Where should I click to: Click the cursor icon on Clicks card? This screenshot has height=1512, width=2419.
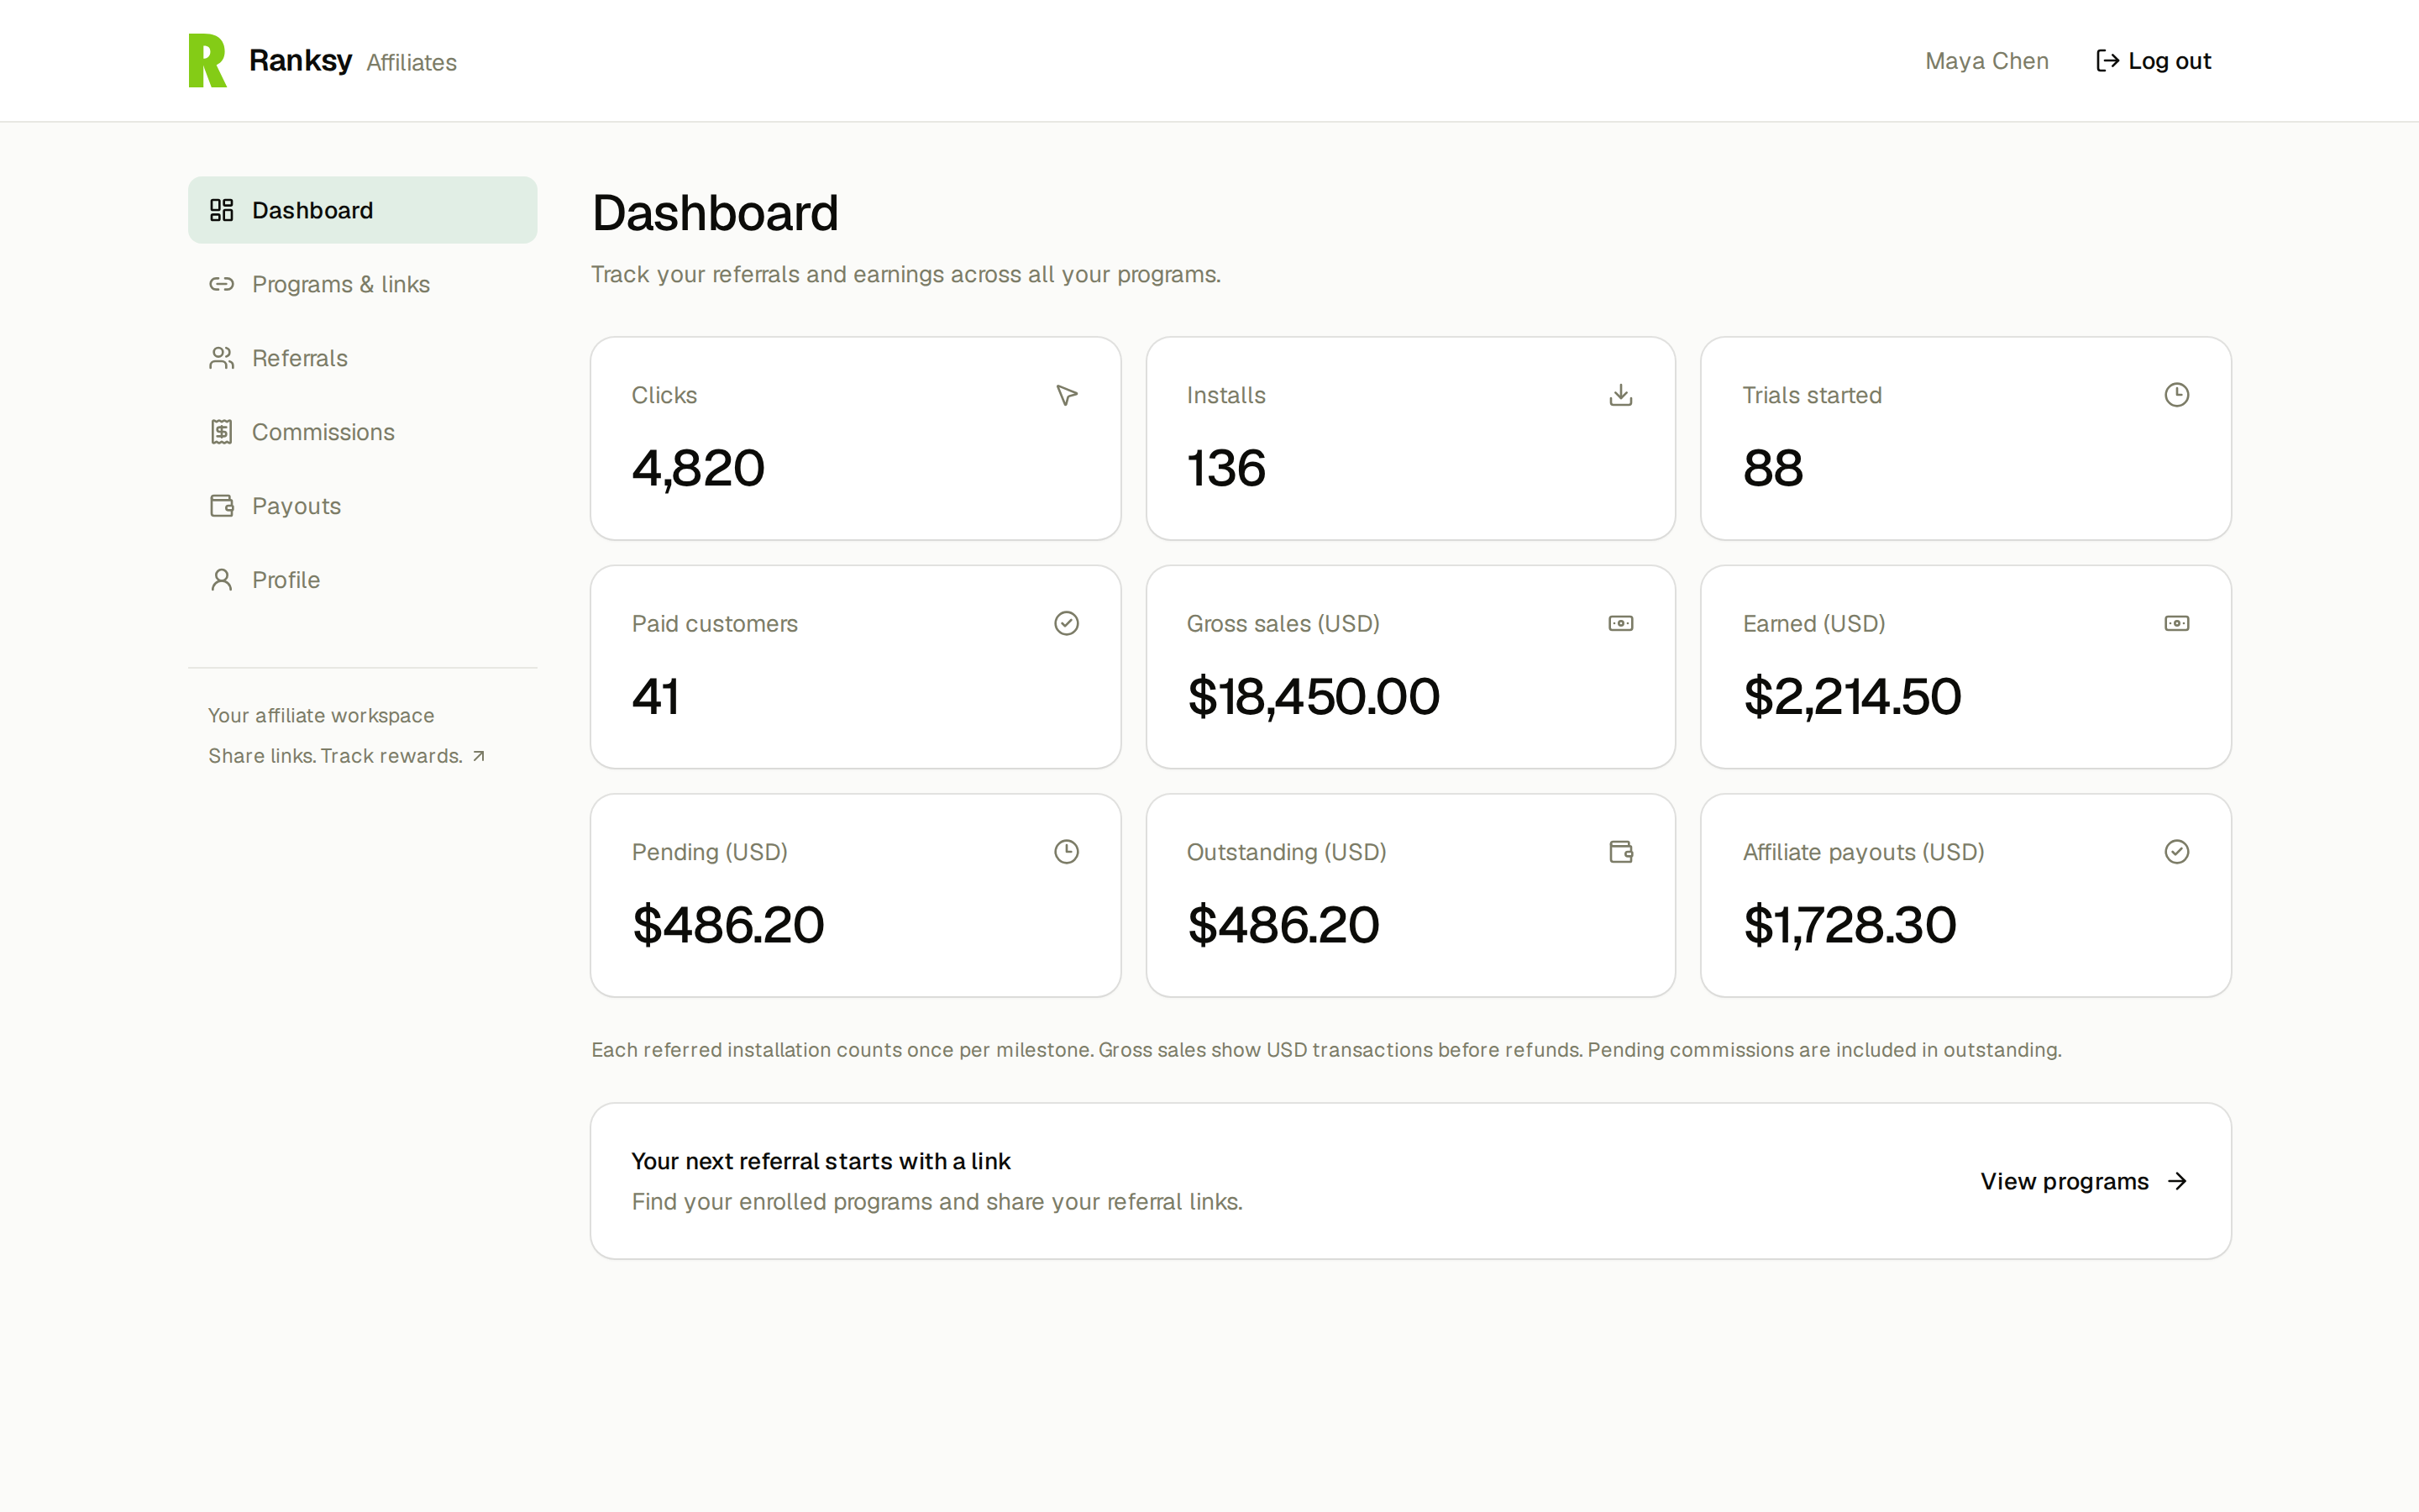[1067, 395]
